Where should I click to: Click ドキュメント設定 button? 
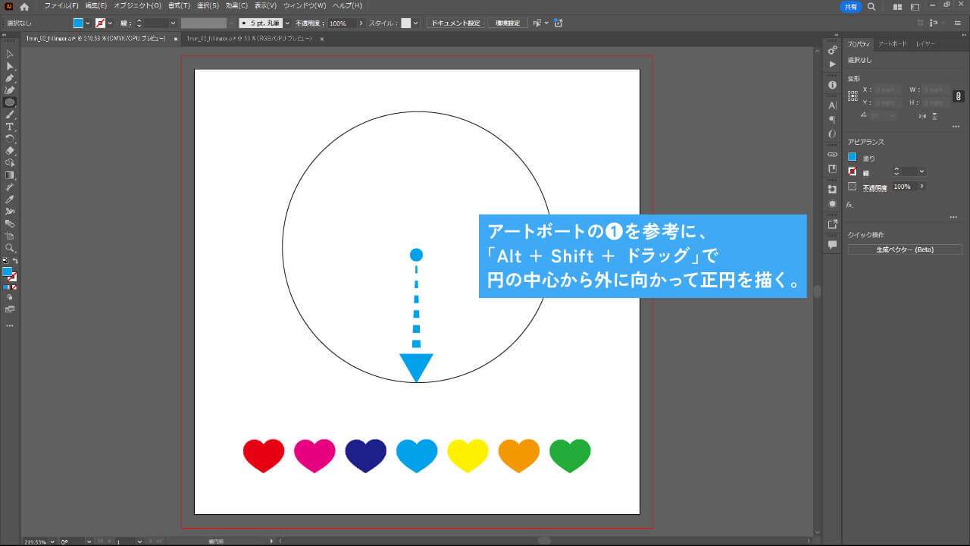[x=455, y=23]
